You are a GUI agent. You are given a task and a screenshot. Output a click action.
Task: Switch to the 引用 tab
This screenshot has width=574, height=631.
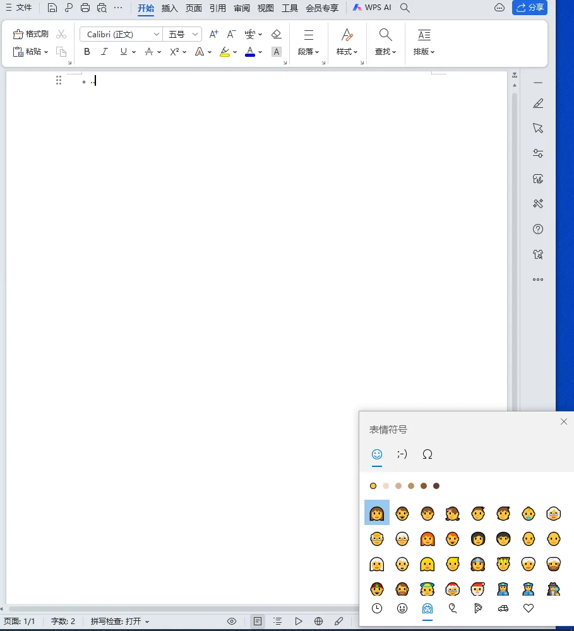(x=217, y=8)
